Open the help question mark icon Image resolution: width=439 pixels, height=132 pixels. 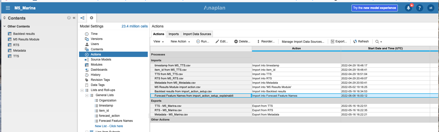click(x=420, y=8)
